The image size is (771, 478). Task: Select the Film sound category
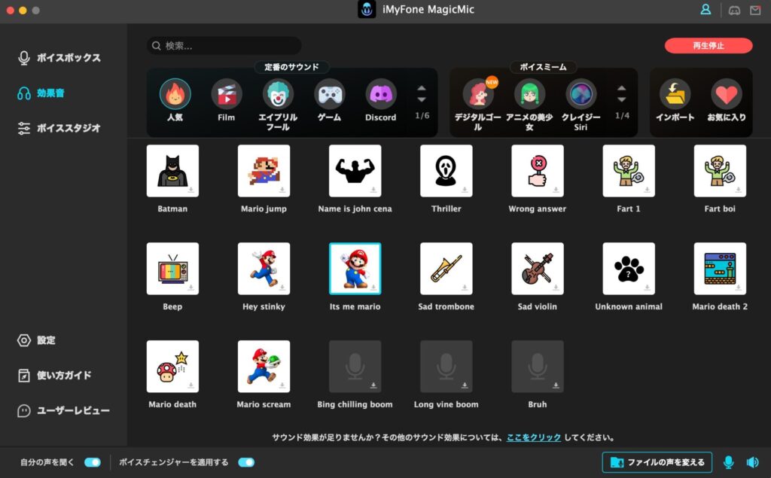pyautogui.click(x=226, y=94)
